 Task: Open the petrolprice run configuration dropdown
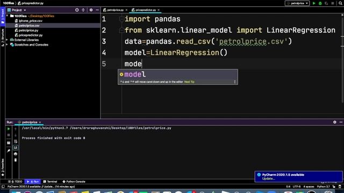[x=297, y=3]
